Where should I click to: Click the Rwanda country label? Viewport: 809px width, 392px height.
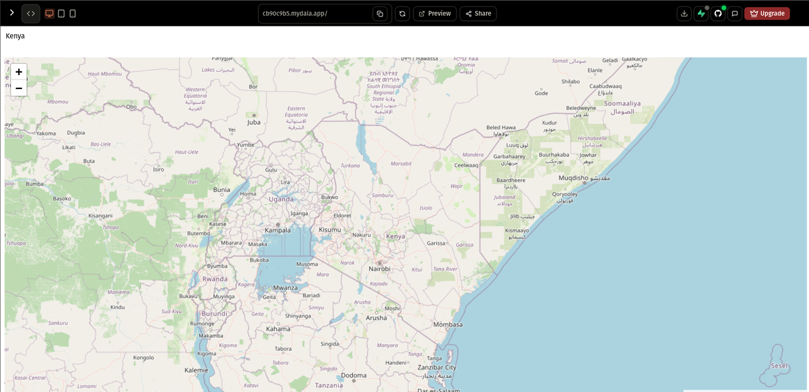pos(215,279)
